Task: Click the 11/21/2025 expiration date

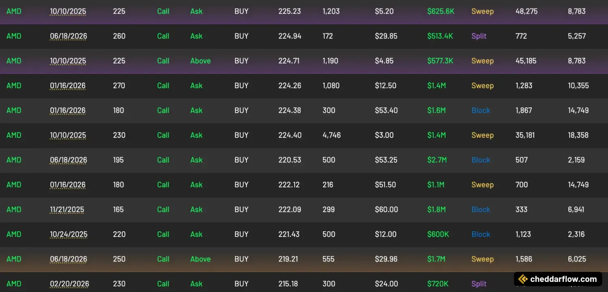Action: click(x=67, y=209)
